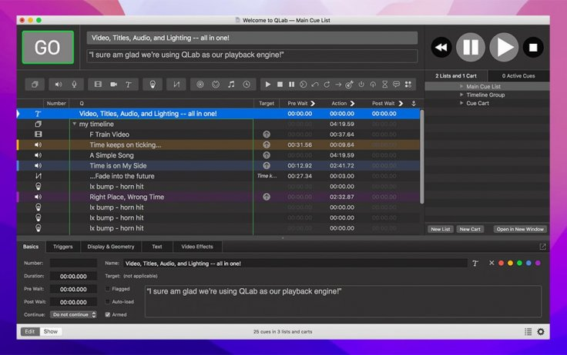Click the big green GO button
The height and width of the screenshot is (355, 567).
pyautogui.click(x=48, y=48)
